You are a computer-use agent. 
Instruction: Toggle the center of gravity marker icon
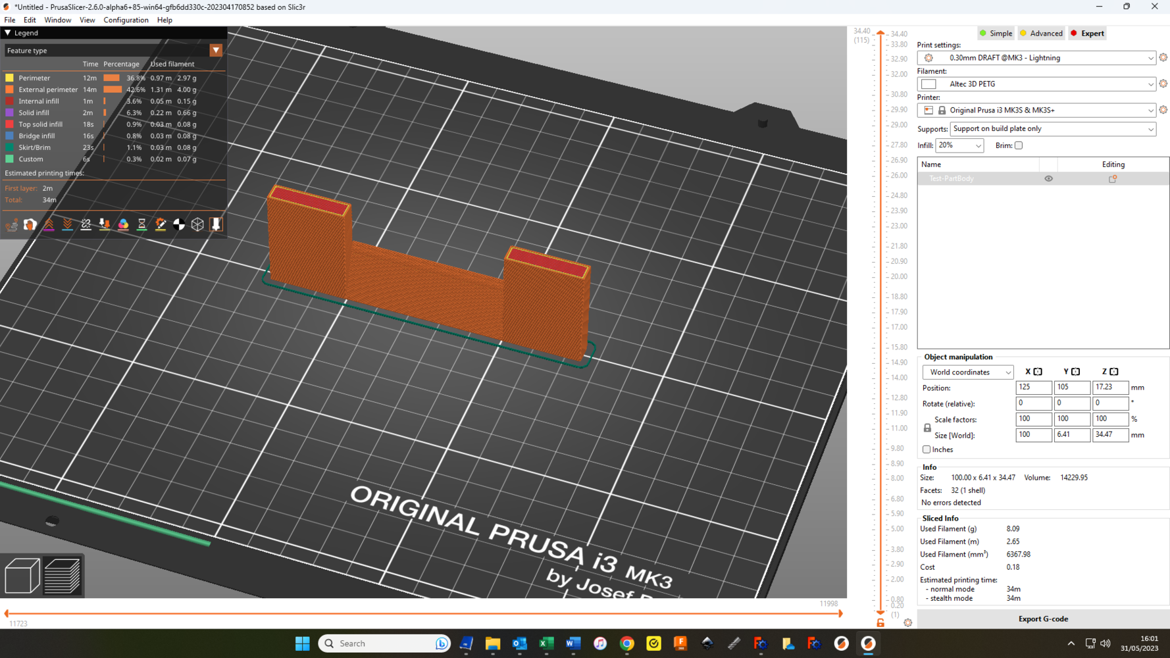pos(179,224)
